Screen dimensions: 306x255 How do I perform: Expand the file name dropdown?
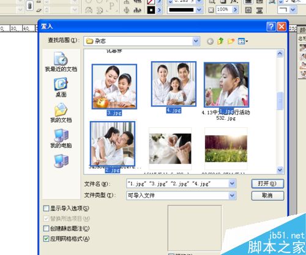coord(232,183)
